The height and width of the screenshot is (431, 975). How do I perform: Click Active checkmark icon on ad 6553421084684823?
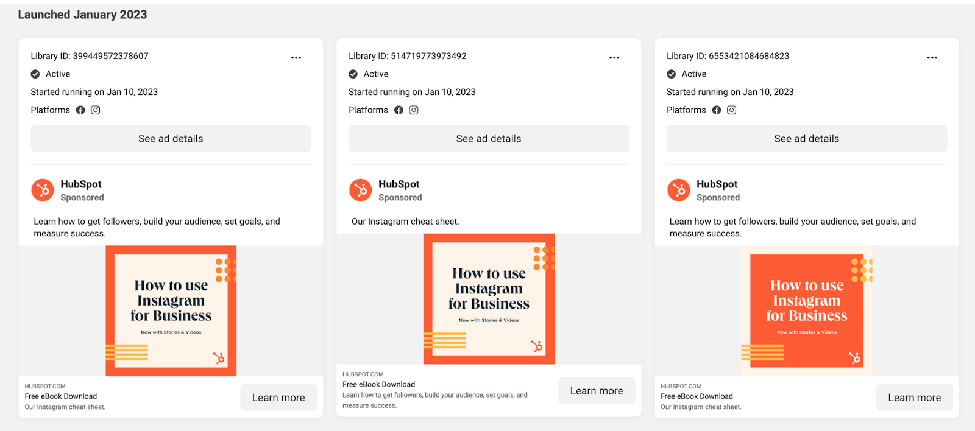click(672, 74)
